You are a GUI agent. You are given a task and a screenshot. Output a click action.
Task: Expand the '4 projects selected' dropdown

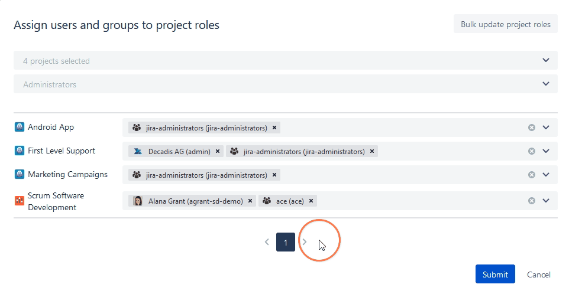point(545,60)
